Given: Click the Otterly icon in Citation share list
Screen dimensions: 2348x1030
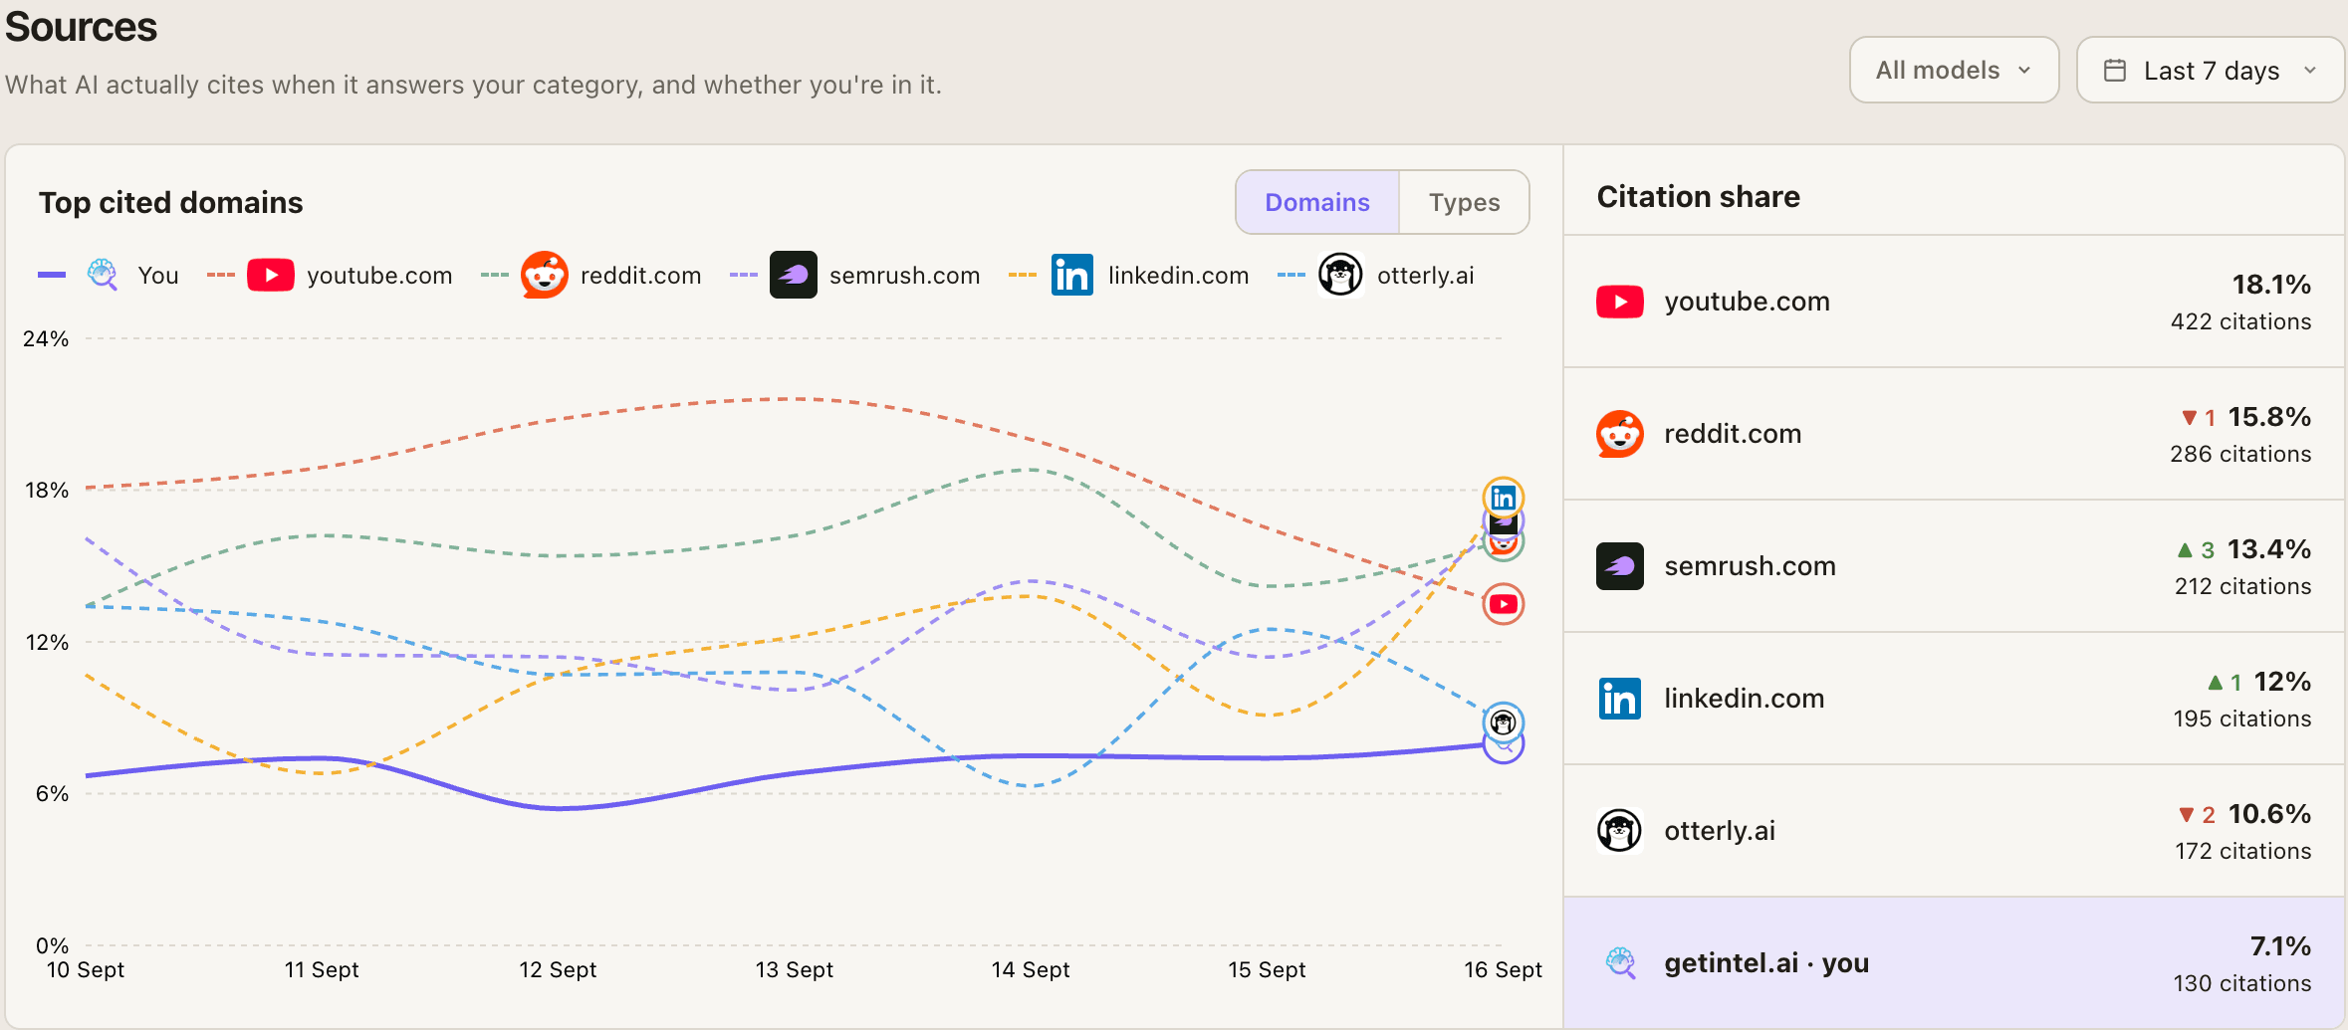Looking at the screenshot, I should coord(1620,831).
